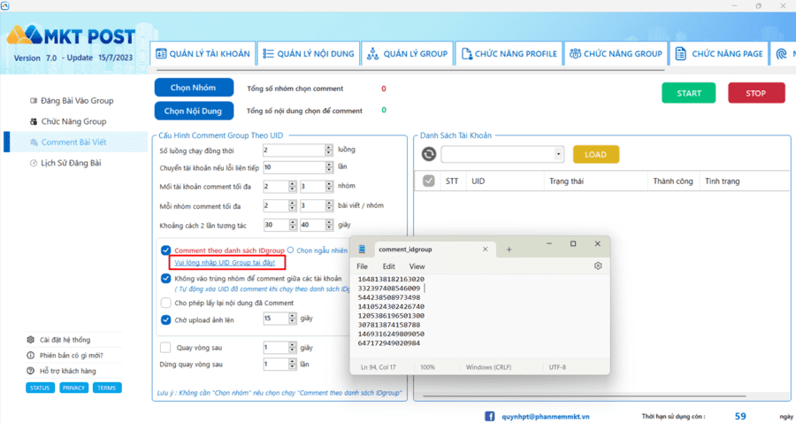
Task: Click the refresh icon in Danh Sách Tài Khoản
Action: pos(429,154)
